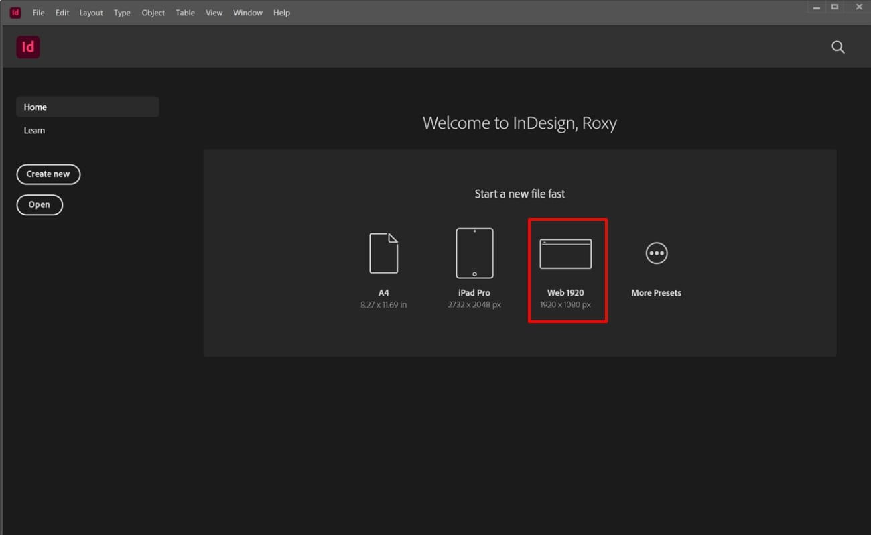Click the Create new button
The image size is (871, 535).
[x=48, y=174]
